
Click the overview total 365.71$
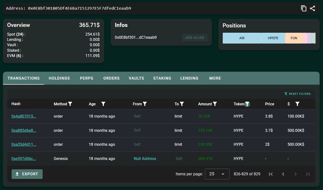pyautogui.click(x=89, y=25)
